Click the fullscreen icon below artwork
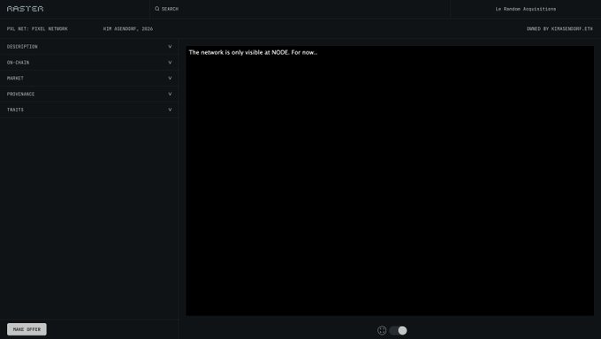Viewport: 601px width, 339px height. [x=382, y=330]
